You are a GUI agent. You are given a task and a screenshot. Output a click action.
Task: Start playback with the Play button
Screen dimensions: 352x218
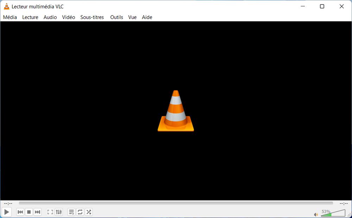(x=6, y=212)
